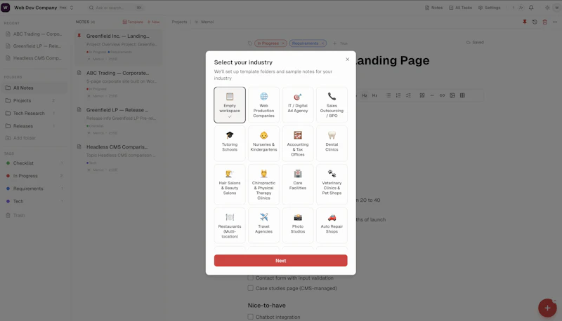The width and height of the screenshot is (562, 321).
Task: Insert a bulleted list from toolbar
Action: coord(388,95)
